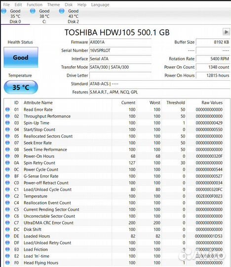
Task: Click the ID column header
Action: click(x=16, y=103)
